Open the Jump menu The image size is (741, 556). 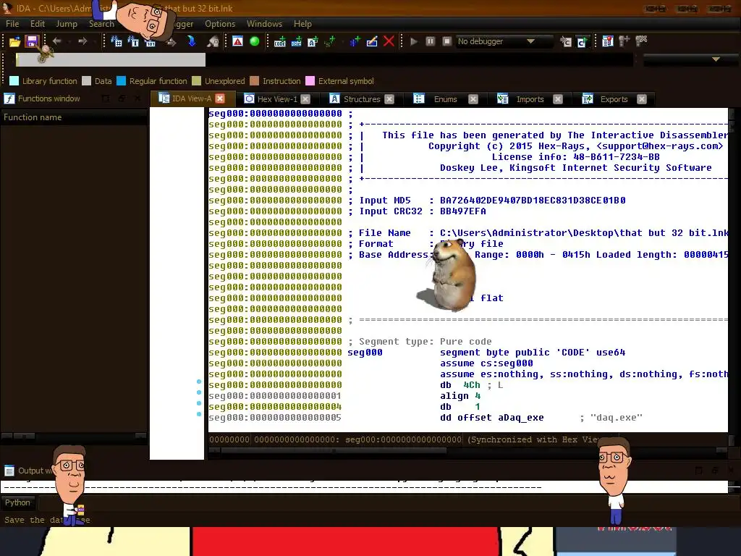67,24
